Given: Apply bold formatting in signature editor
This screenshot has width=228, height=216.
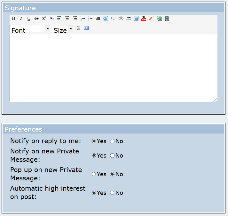Looking at the screenshot, I should pyautogui.click(x=13, y=18).
